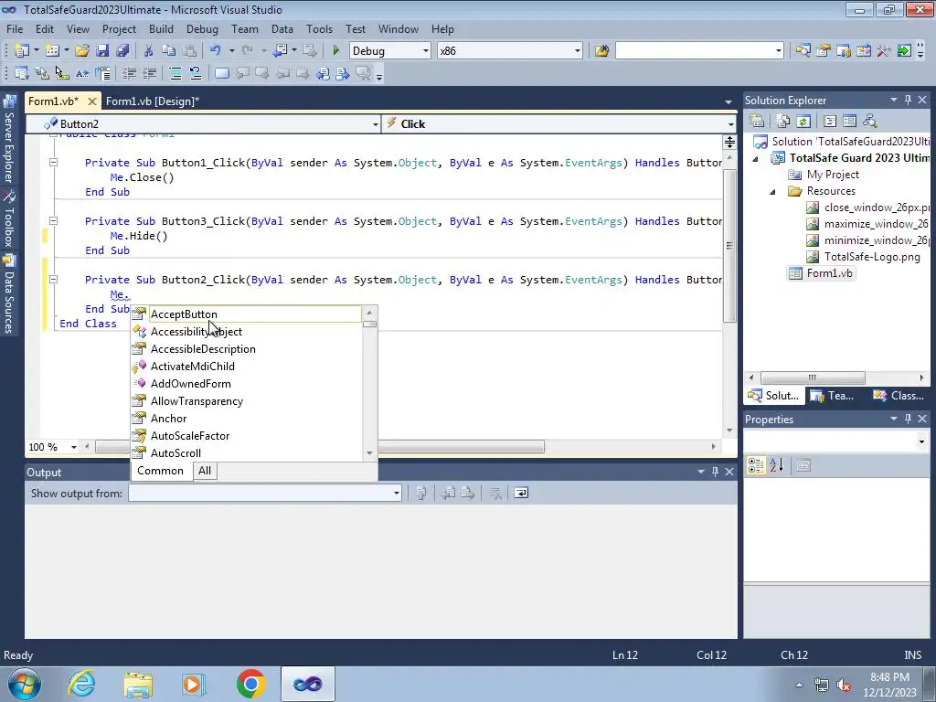This screenshot has height=702, width=936.
Task: Toggle word wrap in Output panel
Action: (521, 493)
